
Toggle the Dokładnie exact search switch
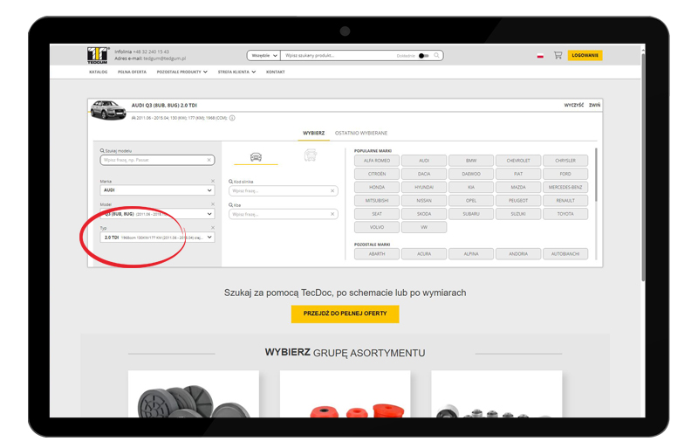pyautogui.click(x=424, y=56)
